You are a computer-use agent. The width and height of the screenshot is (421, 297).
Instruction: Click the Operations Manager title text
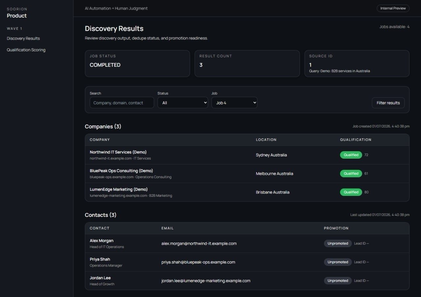coord(106,265)
